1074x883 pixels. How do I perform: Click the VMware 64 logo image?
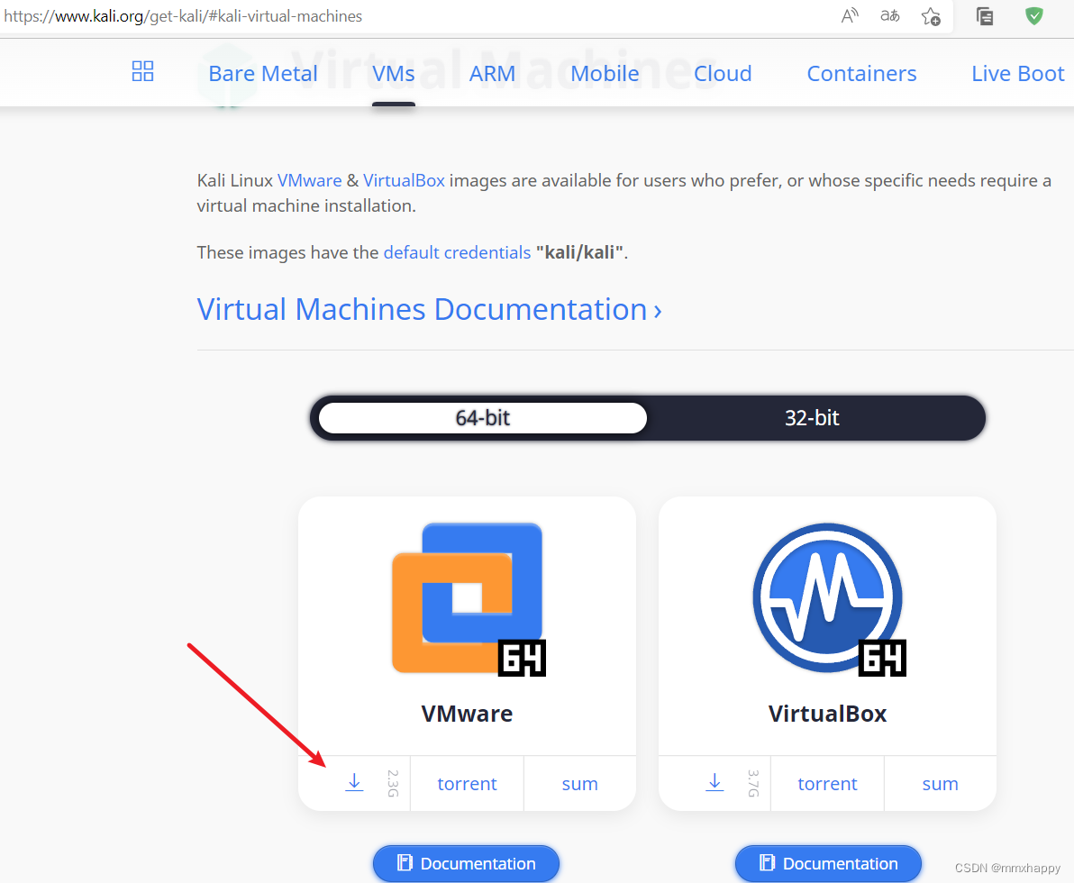(x=469, y=598)
